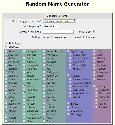The image size is (115, 125).
Task: Select the All Categories radio button
Action: [6, 43]
